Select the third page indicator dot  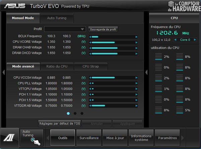82,114
